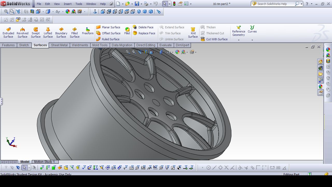Screen dimensions: 332x187
Task: Open the Insert menu
Action: coord(68,4)
